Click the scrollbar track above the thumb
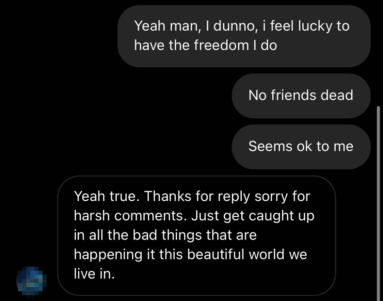This screenshot has width=383, height=301. [378, 53]
